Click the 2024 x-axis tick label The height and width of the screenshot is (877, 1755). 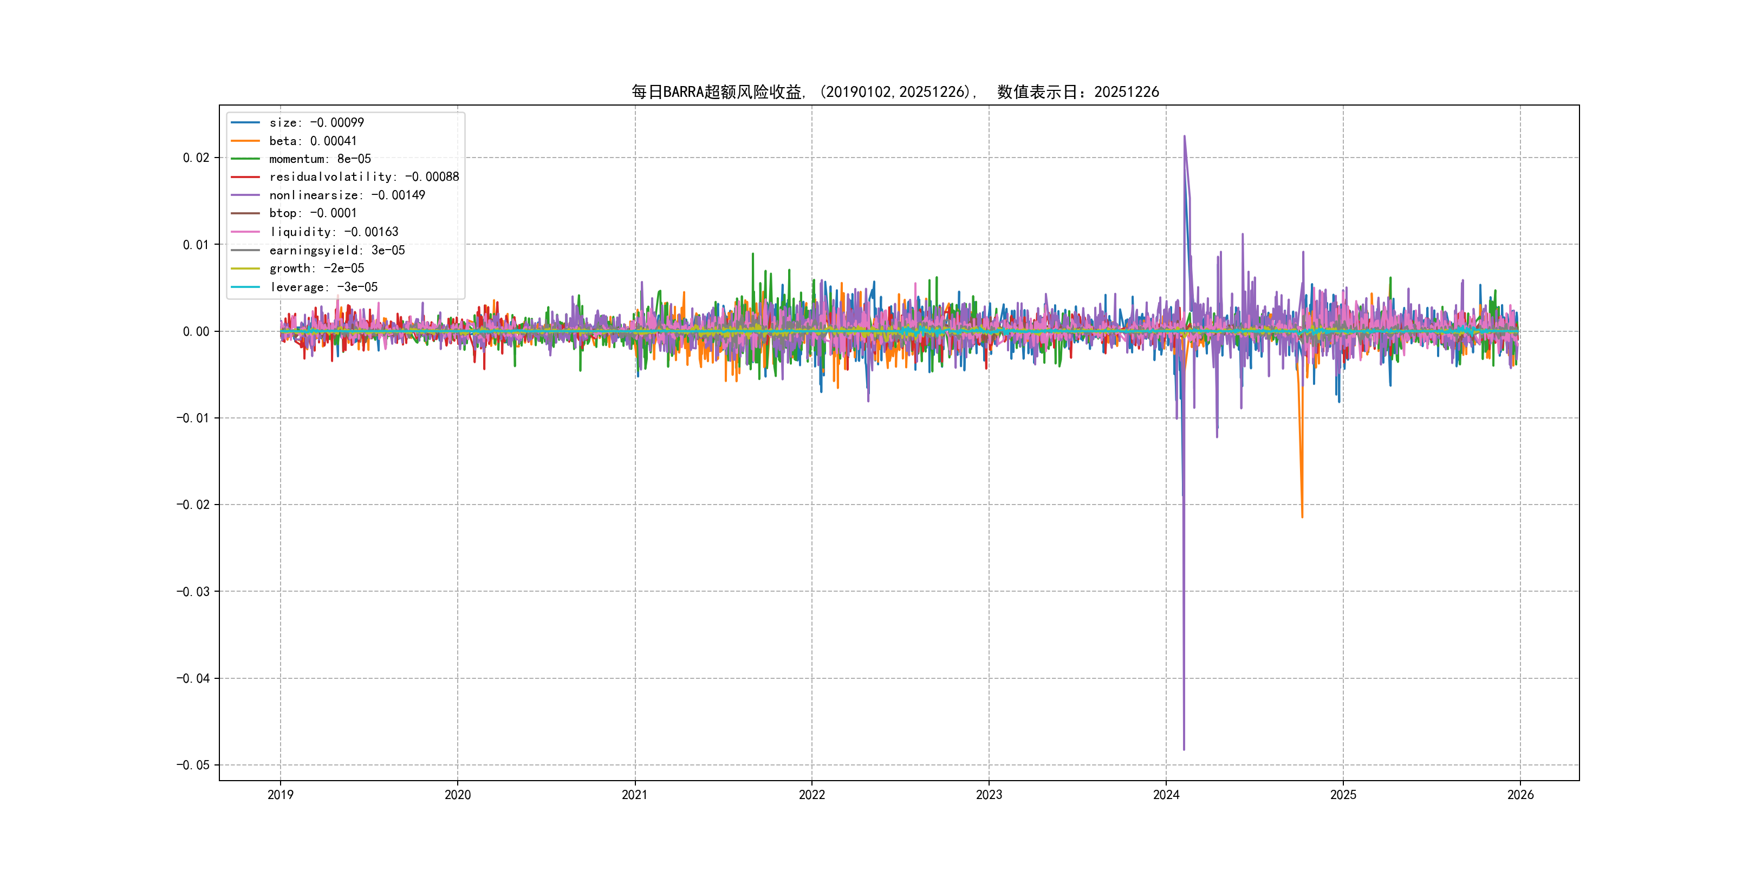pyautogui.click(x=1166, y=795)
